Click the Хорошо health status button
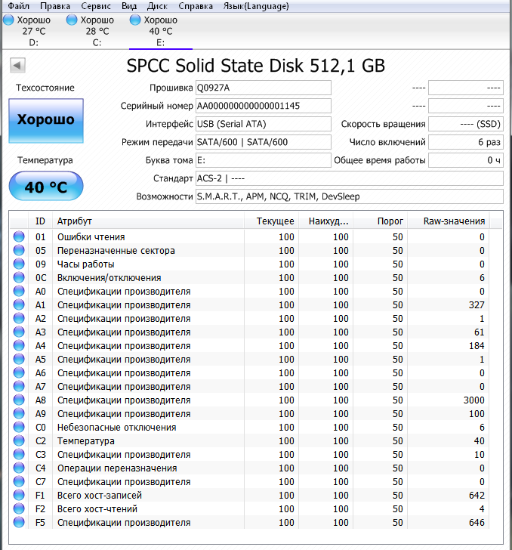This screenshot has height=550, width=512. pyautogui.click(x=46, y=119)
